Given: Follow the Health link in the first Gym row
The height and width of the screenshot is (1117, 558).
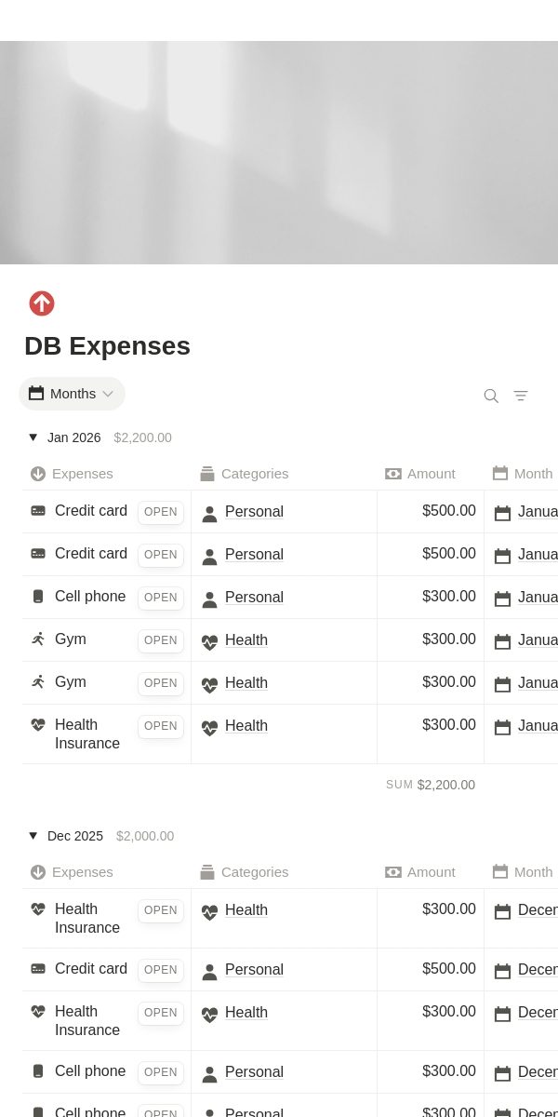Looking at the screenshot, I should click(x=246, y=640).
